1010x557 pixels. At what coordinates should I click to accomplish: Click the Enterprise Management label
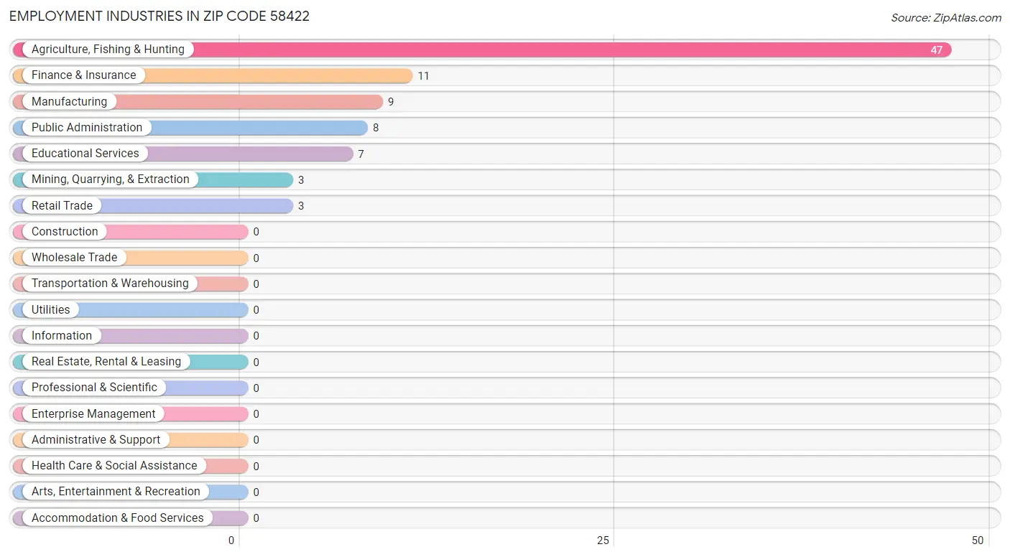point(93,413)
